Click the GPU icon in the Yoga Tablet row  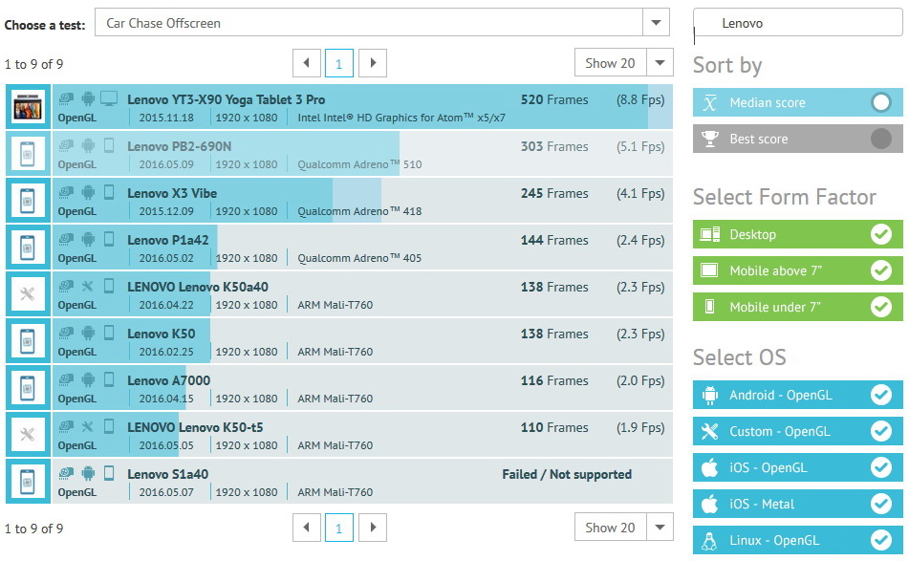tap(66, 99)
